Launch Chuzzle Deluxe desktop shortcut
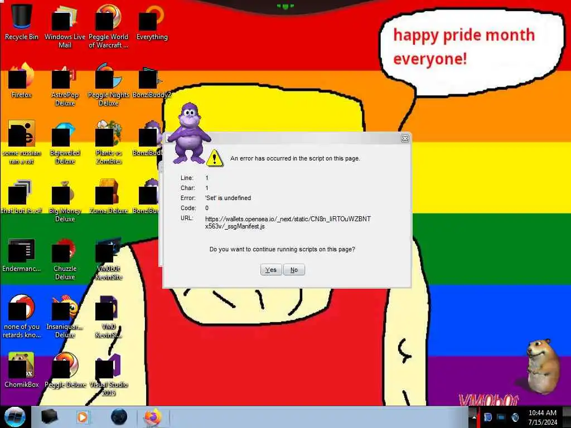Viewport: 571px width, 428px height. tap(65, 259)
